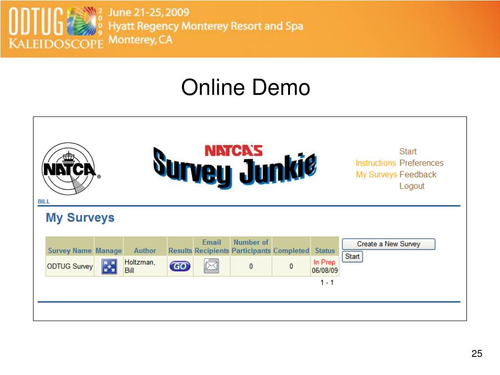Select the ODTUG Survey name cell
Image resolution: width=500 pixels, height=375 pixels.
pyautogui.click(x=70, y=266)
